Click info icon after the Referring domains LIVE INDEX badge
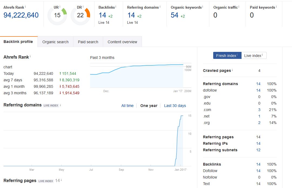This screenshot has height=188, width=292. coord(60,105)
